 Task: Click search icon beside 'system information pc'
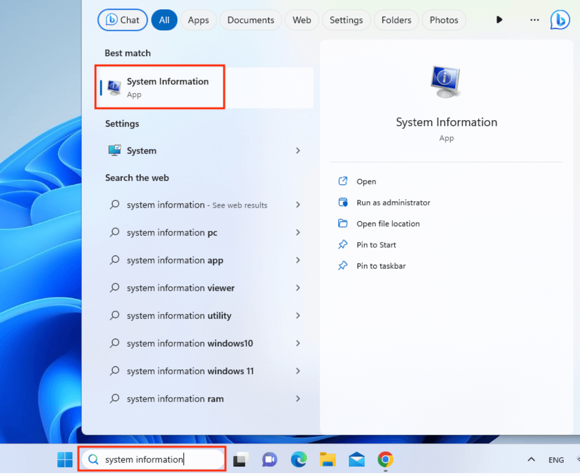point(114,232)
